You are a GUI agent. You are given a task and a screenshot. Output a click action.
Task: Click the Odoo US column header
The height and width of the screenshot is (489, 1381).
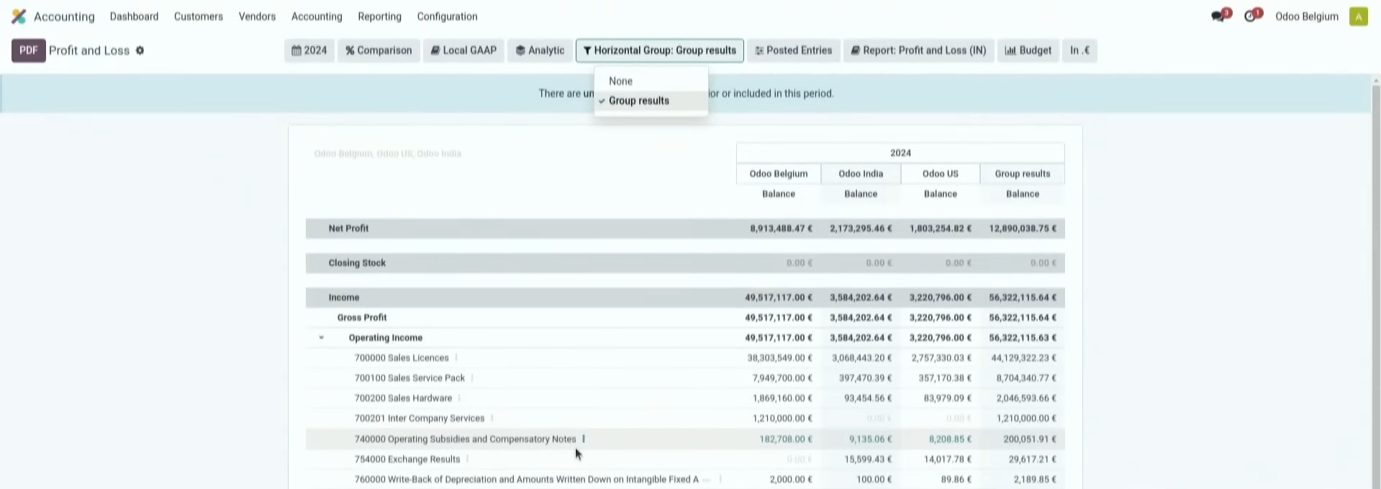[940, 173]
